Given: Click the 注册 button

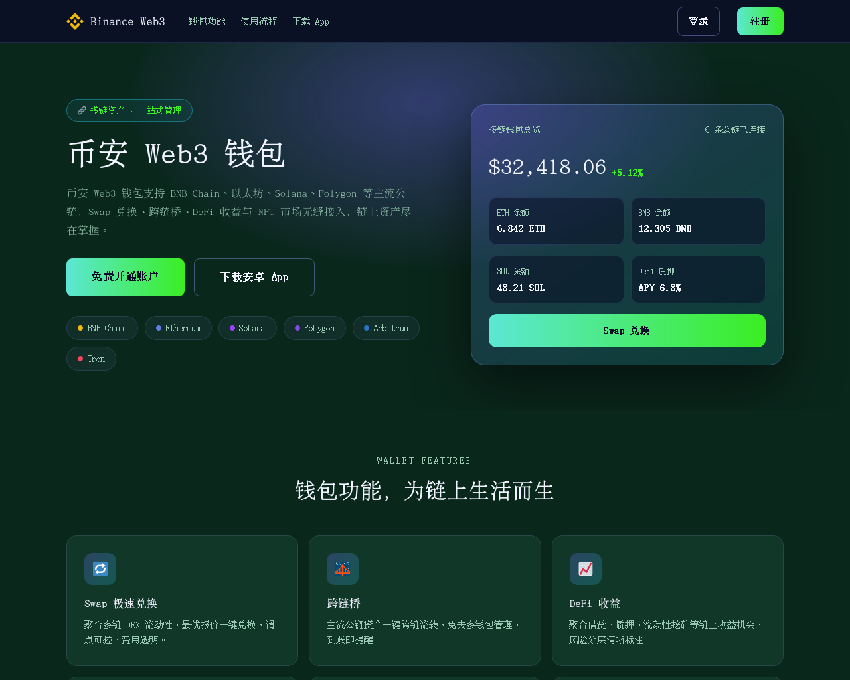Looking at the screenshot, I should tap(760, 21).
